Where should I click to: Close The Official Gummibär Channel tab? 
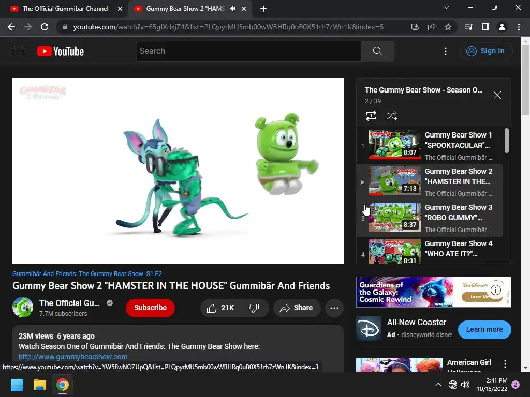(x=120, y=9)
